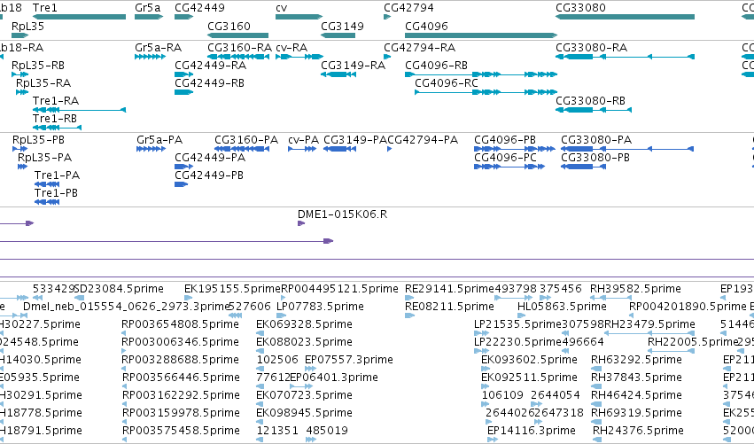Click the EP14116.3prime EST label
Image resolution: width=754 pixels, height=444 pixels.
pos(532,431)
